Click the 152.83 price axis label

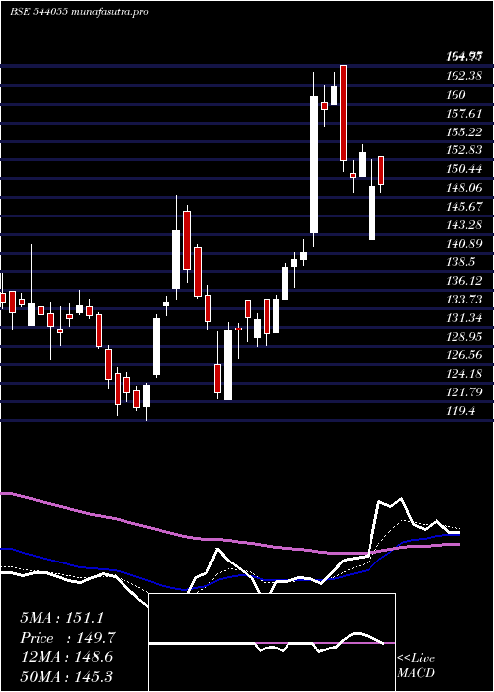pos(463,150)
